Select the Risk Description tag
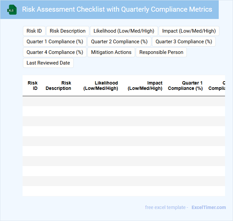Screen dimensions: 233x221 (x=68, y=31)
